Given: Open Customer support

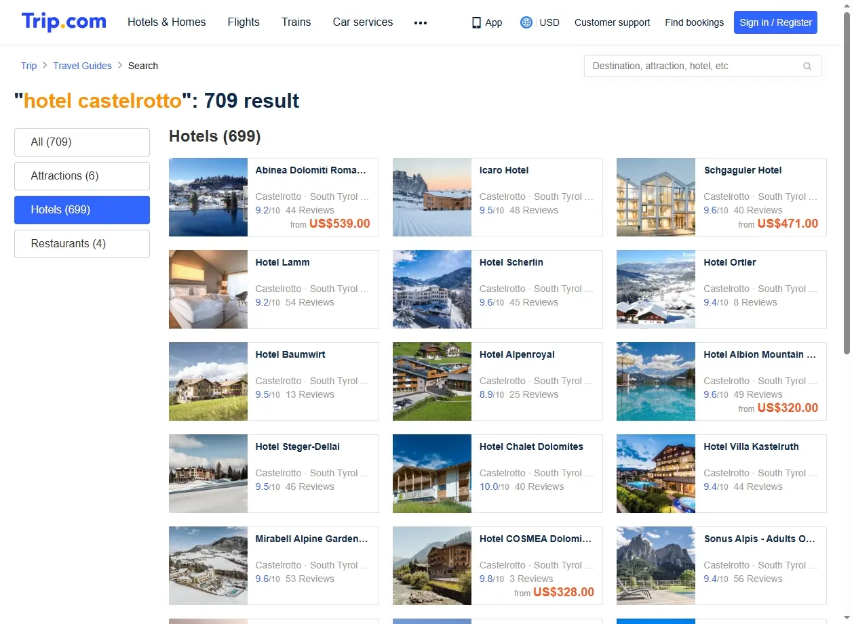Looking at the screenshot, I should point(612,22).
